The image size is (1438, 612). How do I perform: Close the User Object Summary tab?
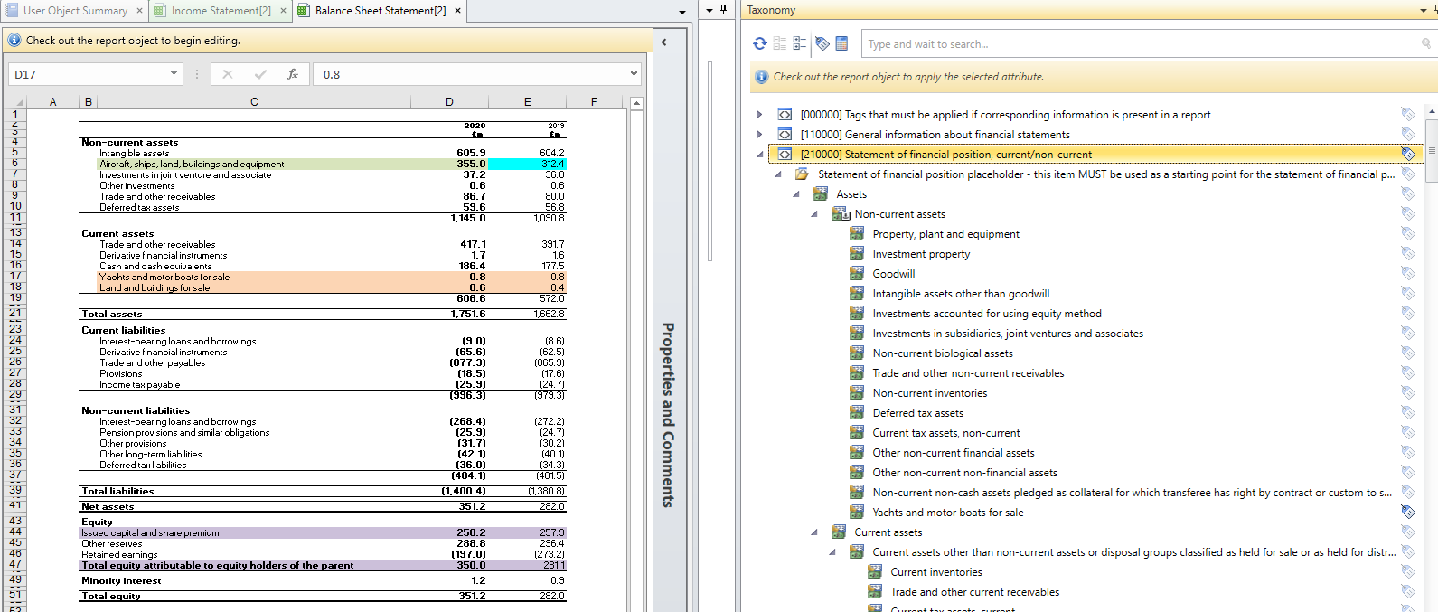point(140,11)
